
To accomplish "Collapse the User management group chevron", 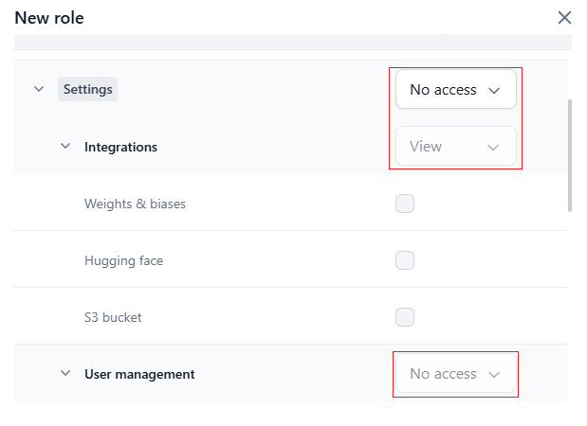I will (x=65, y=374).
